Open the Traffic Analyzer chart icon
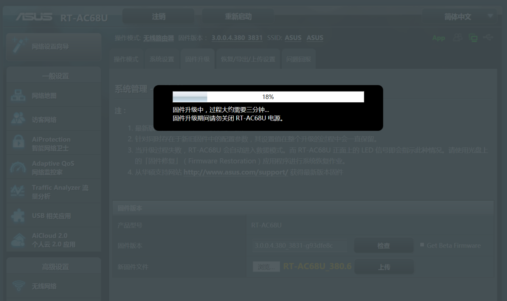507x301 pixels. (x=18, y=192)
